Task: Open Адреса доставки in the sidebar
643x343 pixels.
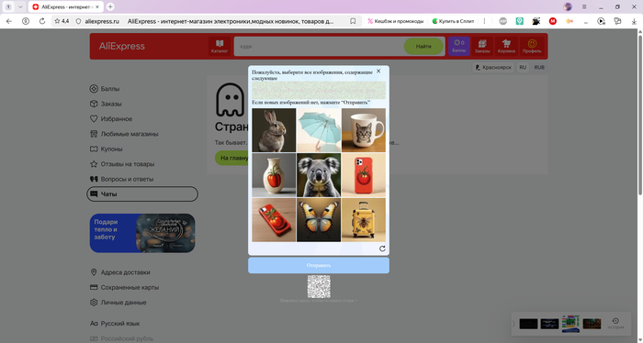Action: click(x=120, y=272)
